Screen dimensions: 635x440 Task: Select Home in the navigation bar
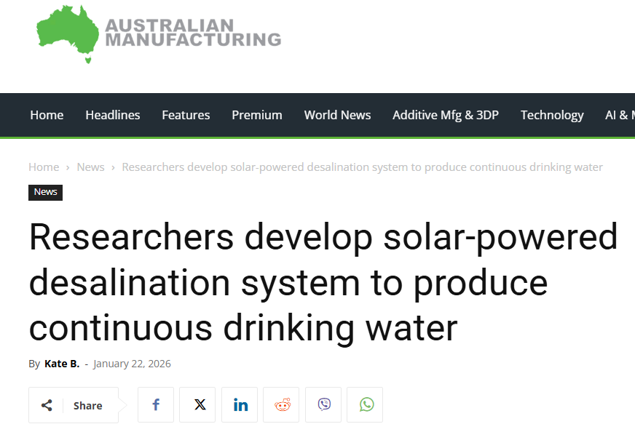coord(47,115)
